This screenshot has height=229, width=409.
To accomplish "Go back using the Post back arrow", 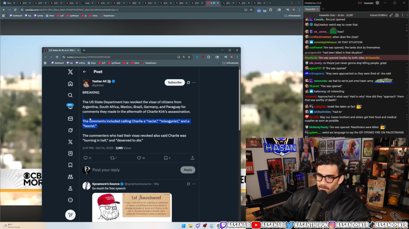I will (x=85, y=72).
